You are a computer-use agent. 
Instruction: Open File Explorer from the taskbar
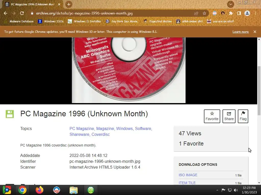(74, 190)
